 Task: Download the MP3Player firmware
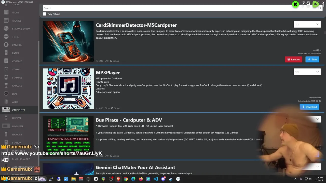point(309,107)
